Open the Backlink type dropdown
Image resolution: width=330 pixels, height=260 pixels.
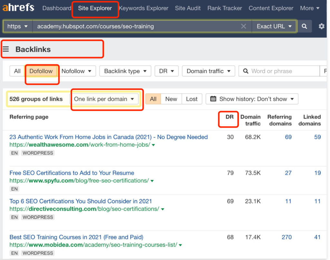pos(125,71)
